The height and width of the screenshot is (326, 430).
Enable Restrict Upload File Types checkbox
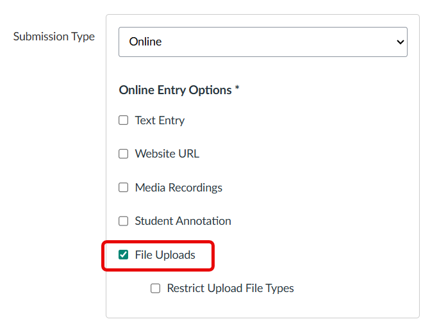click(x=156, y=288)
